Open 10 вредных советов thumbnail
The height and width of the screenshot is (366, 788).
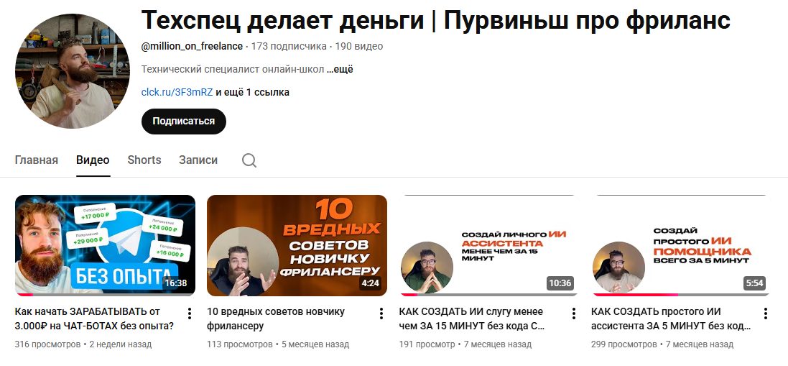click(x=297, y=244)
